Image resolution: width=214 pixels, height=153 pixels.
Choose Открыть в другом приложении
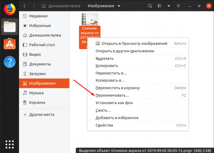click(x=138, y=51)
